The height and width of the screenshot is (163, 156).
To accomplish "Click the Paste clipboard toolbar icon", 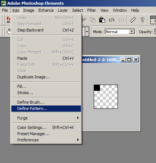I will (102, 20).
